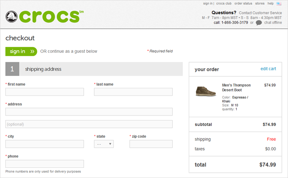Click the Desert Boot product thumbnail

pyautogui.click(x=206, y=91)
